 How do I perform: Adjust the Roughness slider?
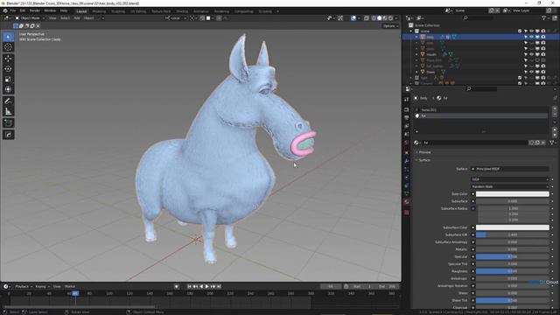[512, 271]
